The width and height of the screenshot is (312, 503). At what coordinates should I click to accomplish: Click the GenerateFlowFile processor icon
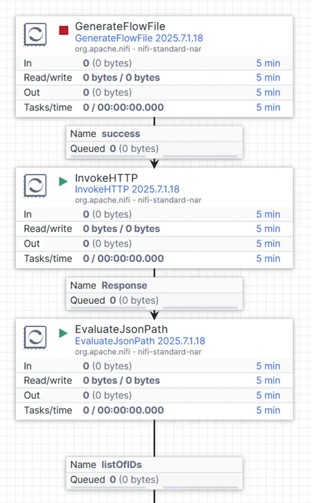pos(35,34)
